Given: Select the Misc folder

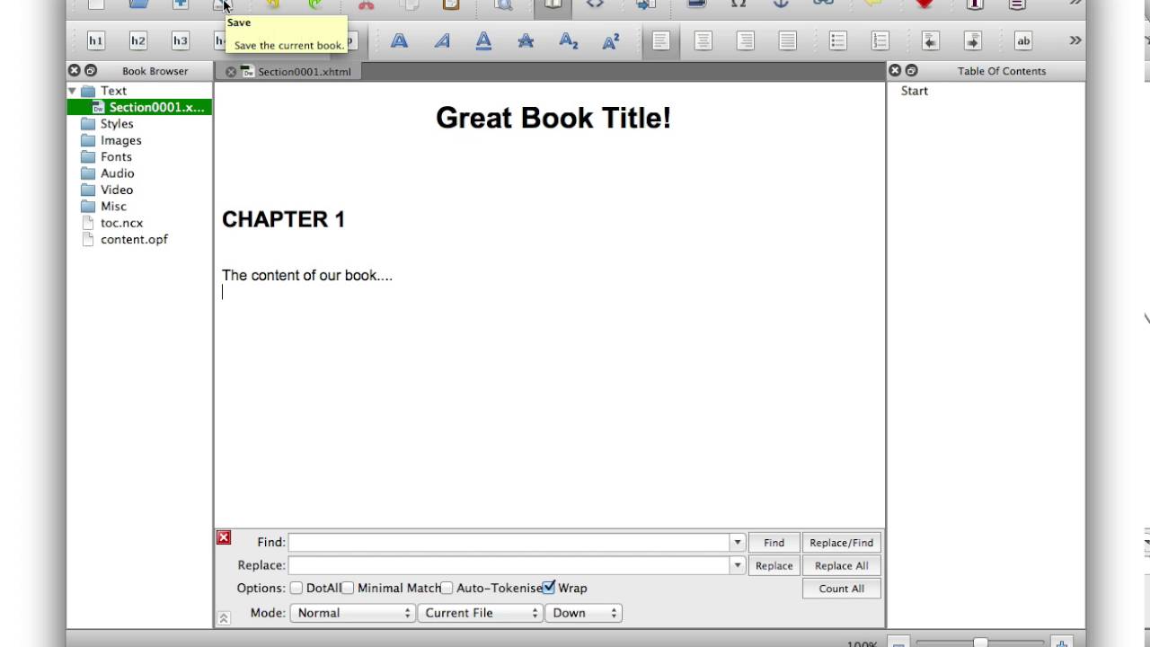Looking at the screenshot, I should pyautogui.click(x=113, y=206).
